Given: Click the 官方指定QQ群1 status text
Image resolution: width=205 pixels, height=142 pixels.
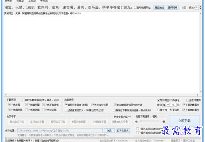Looking at the screenshot, I should coord(114,141).
